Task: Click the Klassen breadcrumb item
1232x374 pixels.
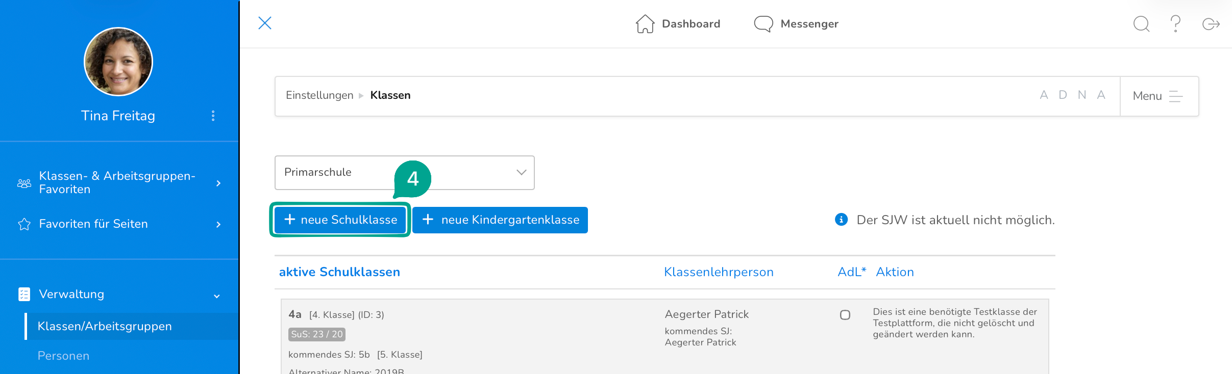Action: (x=390, y=95)
